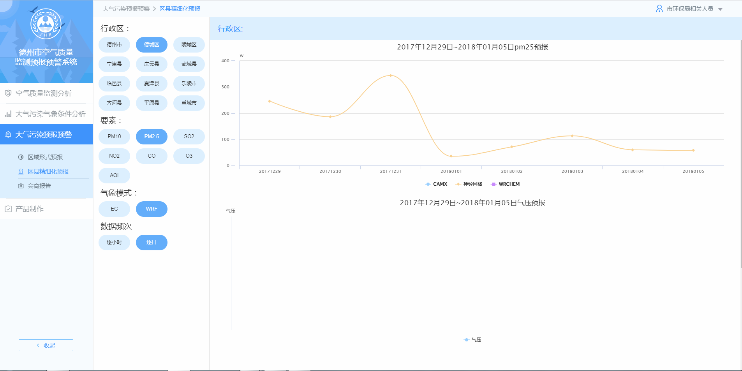Viewport: 742px width, 371px height.
Task: Expand the 产品制作 menu section
Action: [30, 209]
